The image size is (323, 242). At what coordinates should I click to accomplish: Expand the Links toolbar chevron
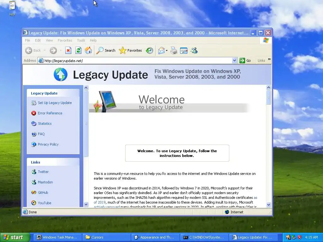click(269, 60)
